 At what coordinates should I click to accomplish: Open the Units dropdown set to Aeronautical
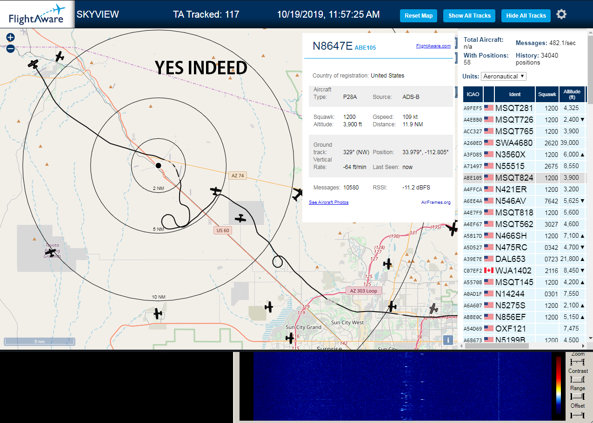click(x=504, y=76)
